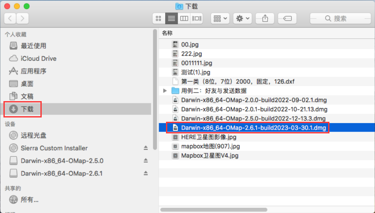
Task: Open the item arrangement dropdown
Action: click(220, 19)
